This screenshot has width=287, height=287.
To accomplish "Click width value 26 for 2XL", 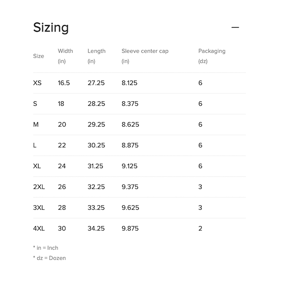I will click(x=62, y=187).
